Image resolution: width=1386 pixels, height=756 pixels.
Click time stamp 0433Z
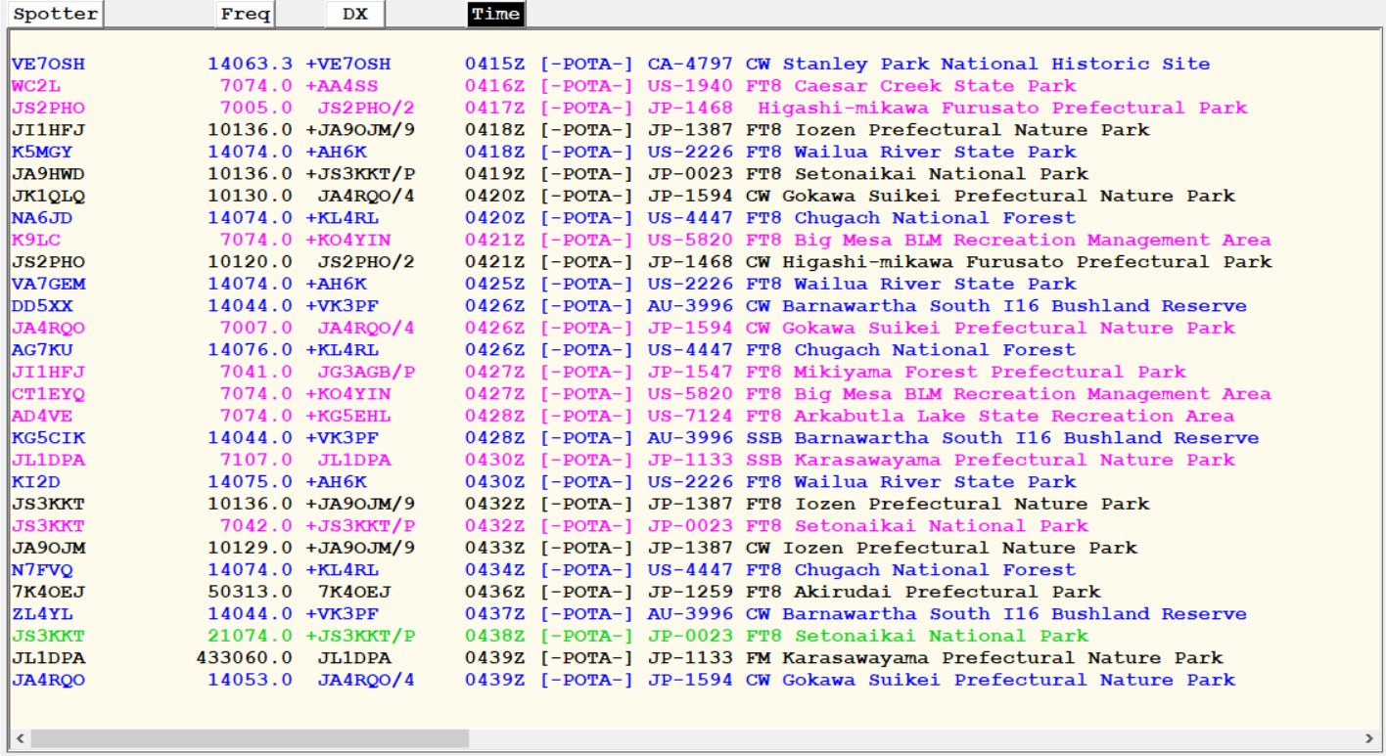click(495, 549)
